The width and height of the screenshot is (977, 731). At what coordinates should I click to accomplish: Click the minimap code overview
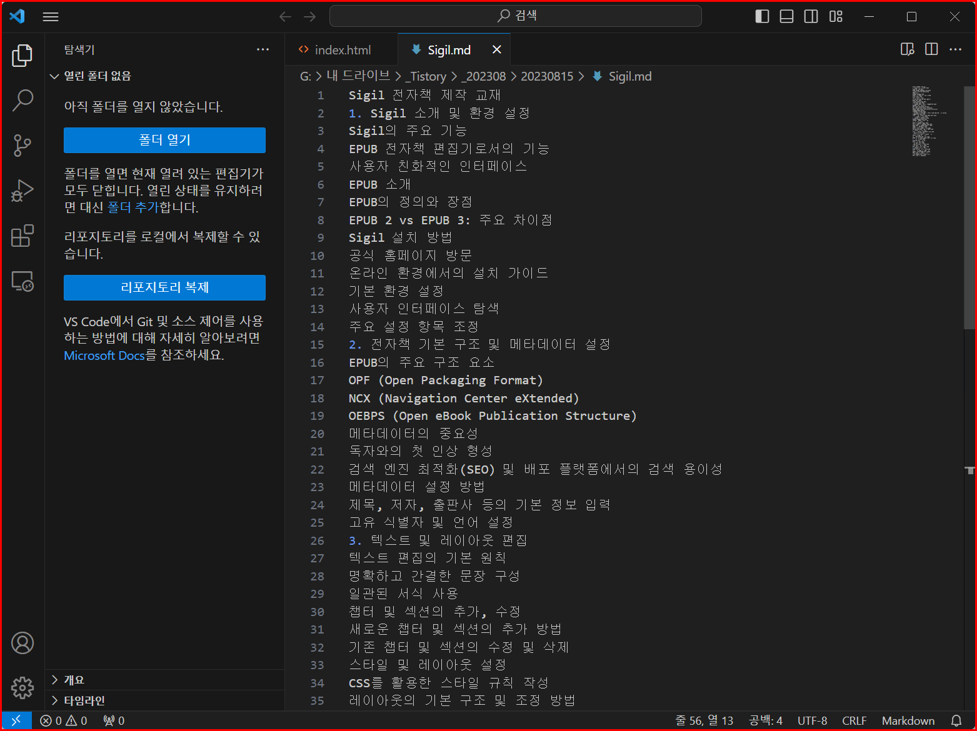point(929,121)
